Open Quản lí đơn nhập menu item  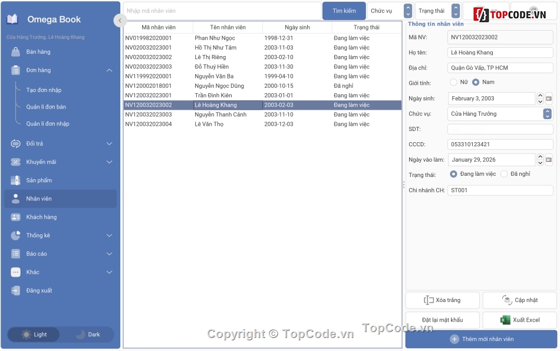point(48,124)
